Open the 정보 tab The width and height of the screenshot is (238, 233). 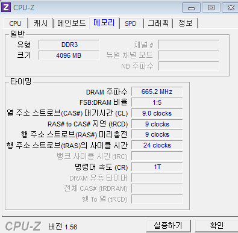(x=186, y=23)
